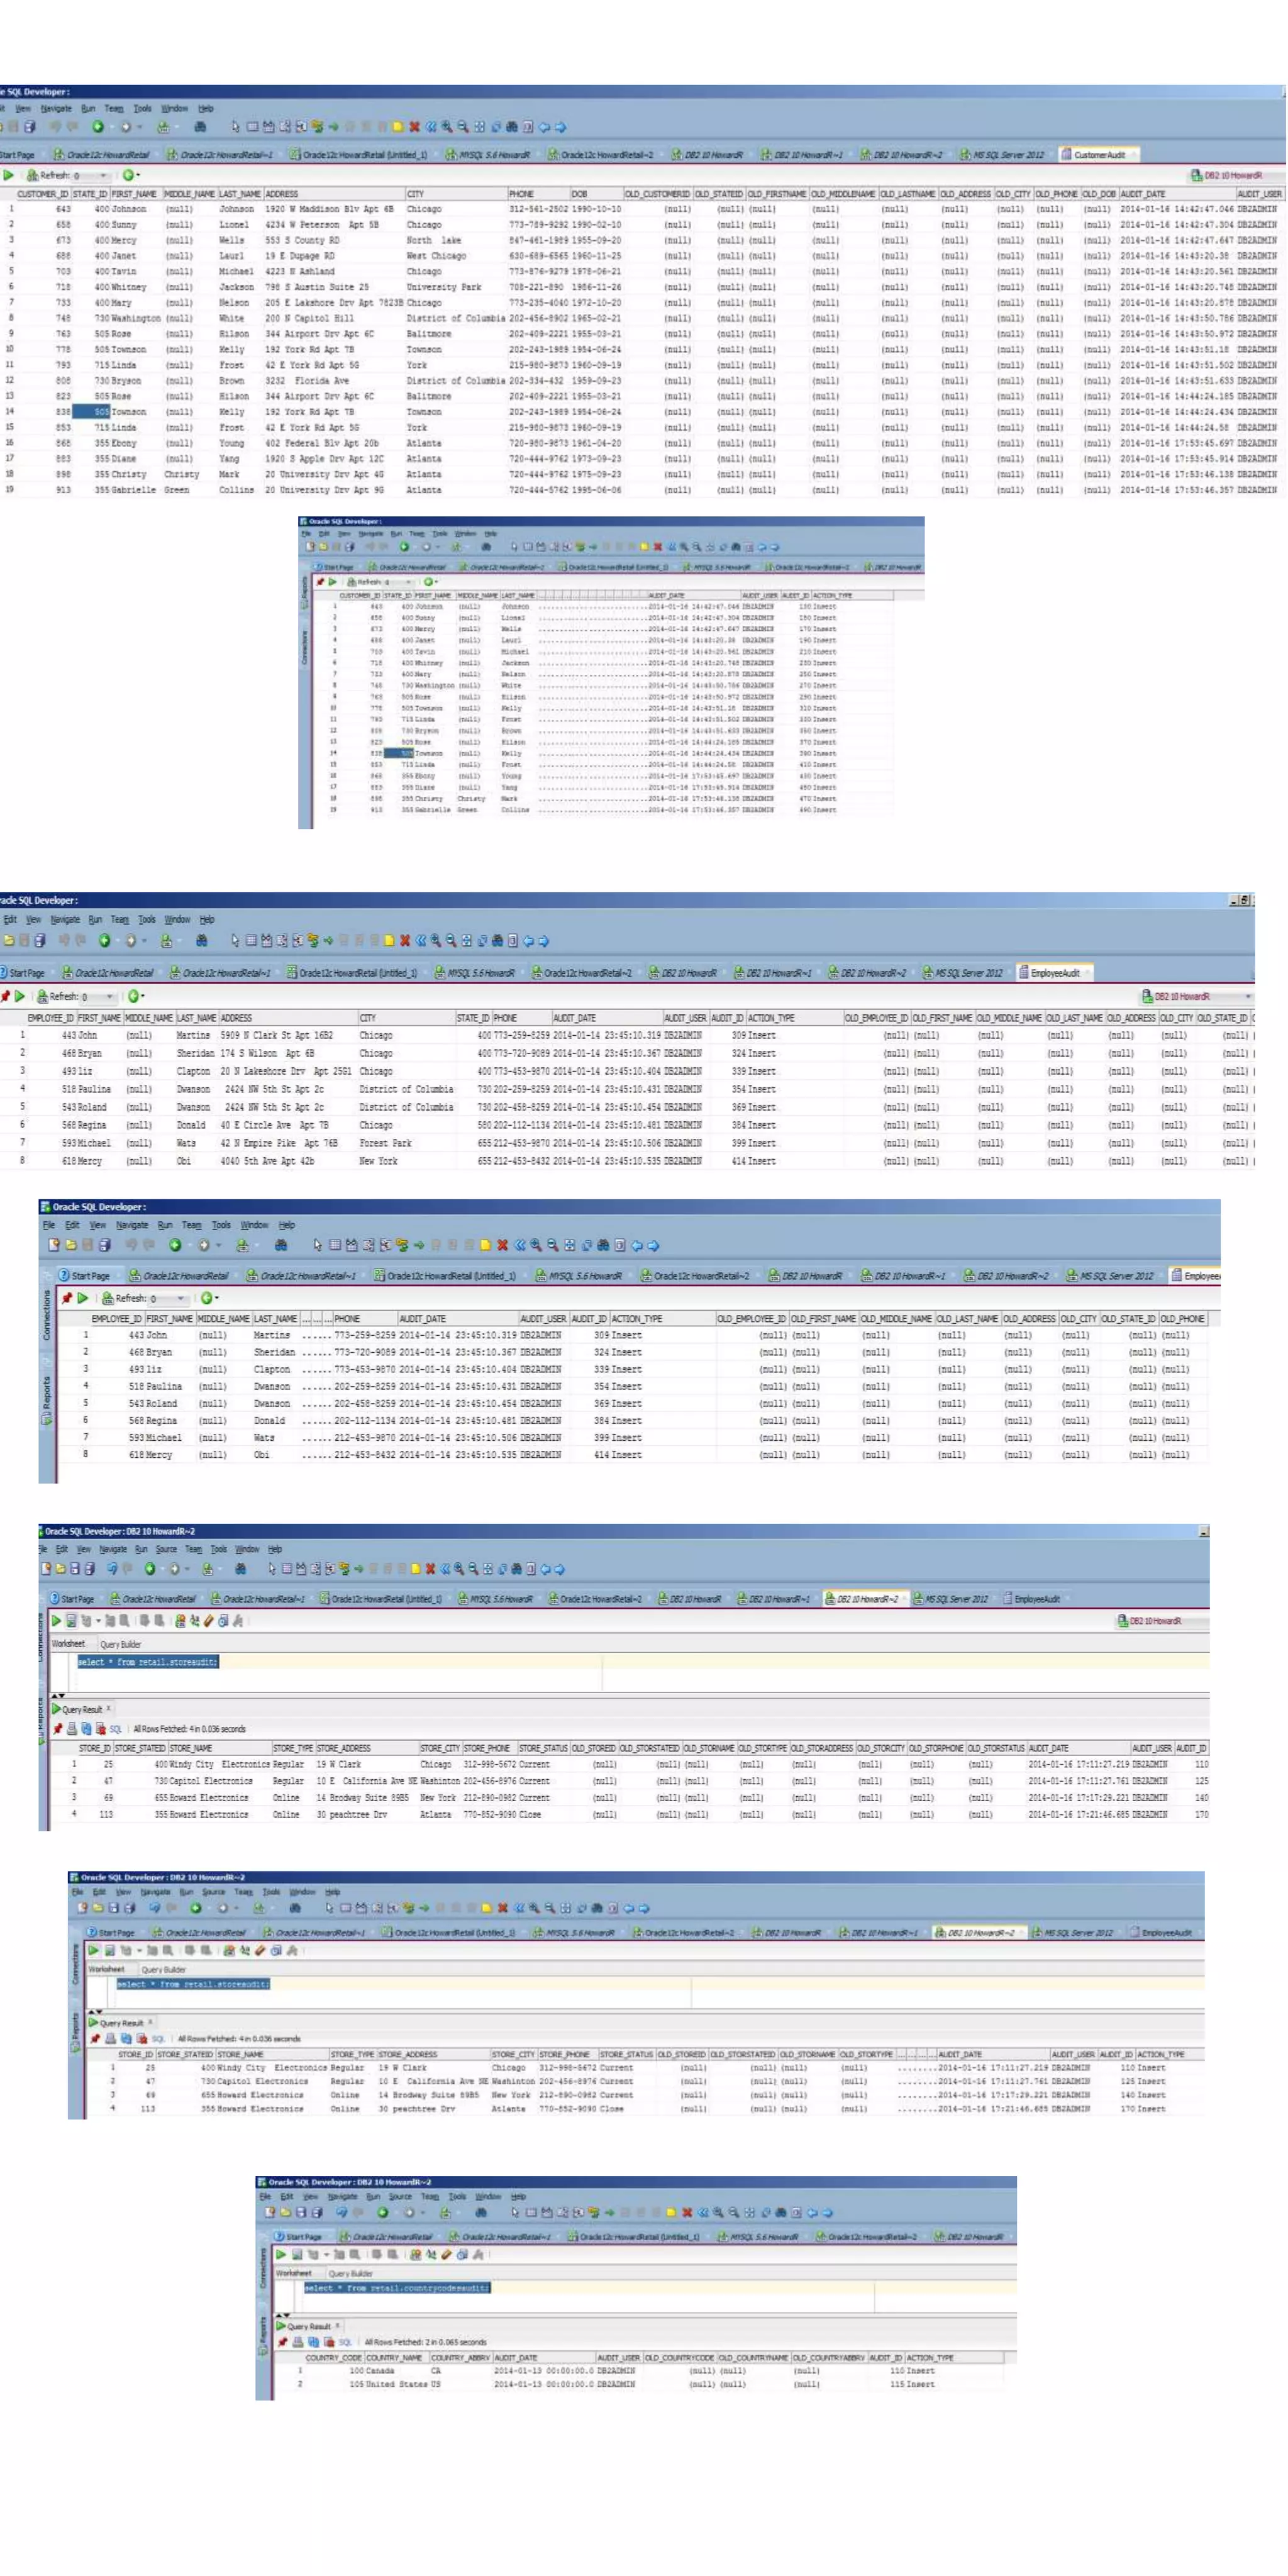Image resolution: width=1288 pixels, height=2576 pixels.
Task: Click binoculars icon in CustomerAudit window with ADDRESS column
Action: pos(200,127)
